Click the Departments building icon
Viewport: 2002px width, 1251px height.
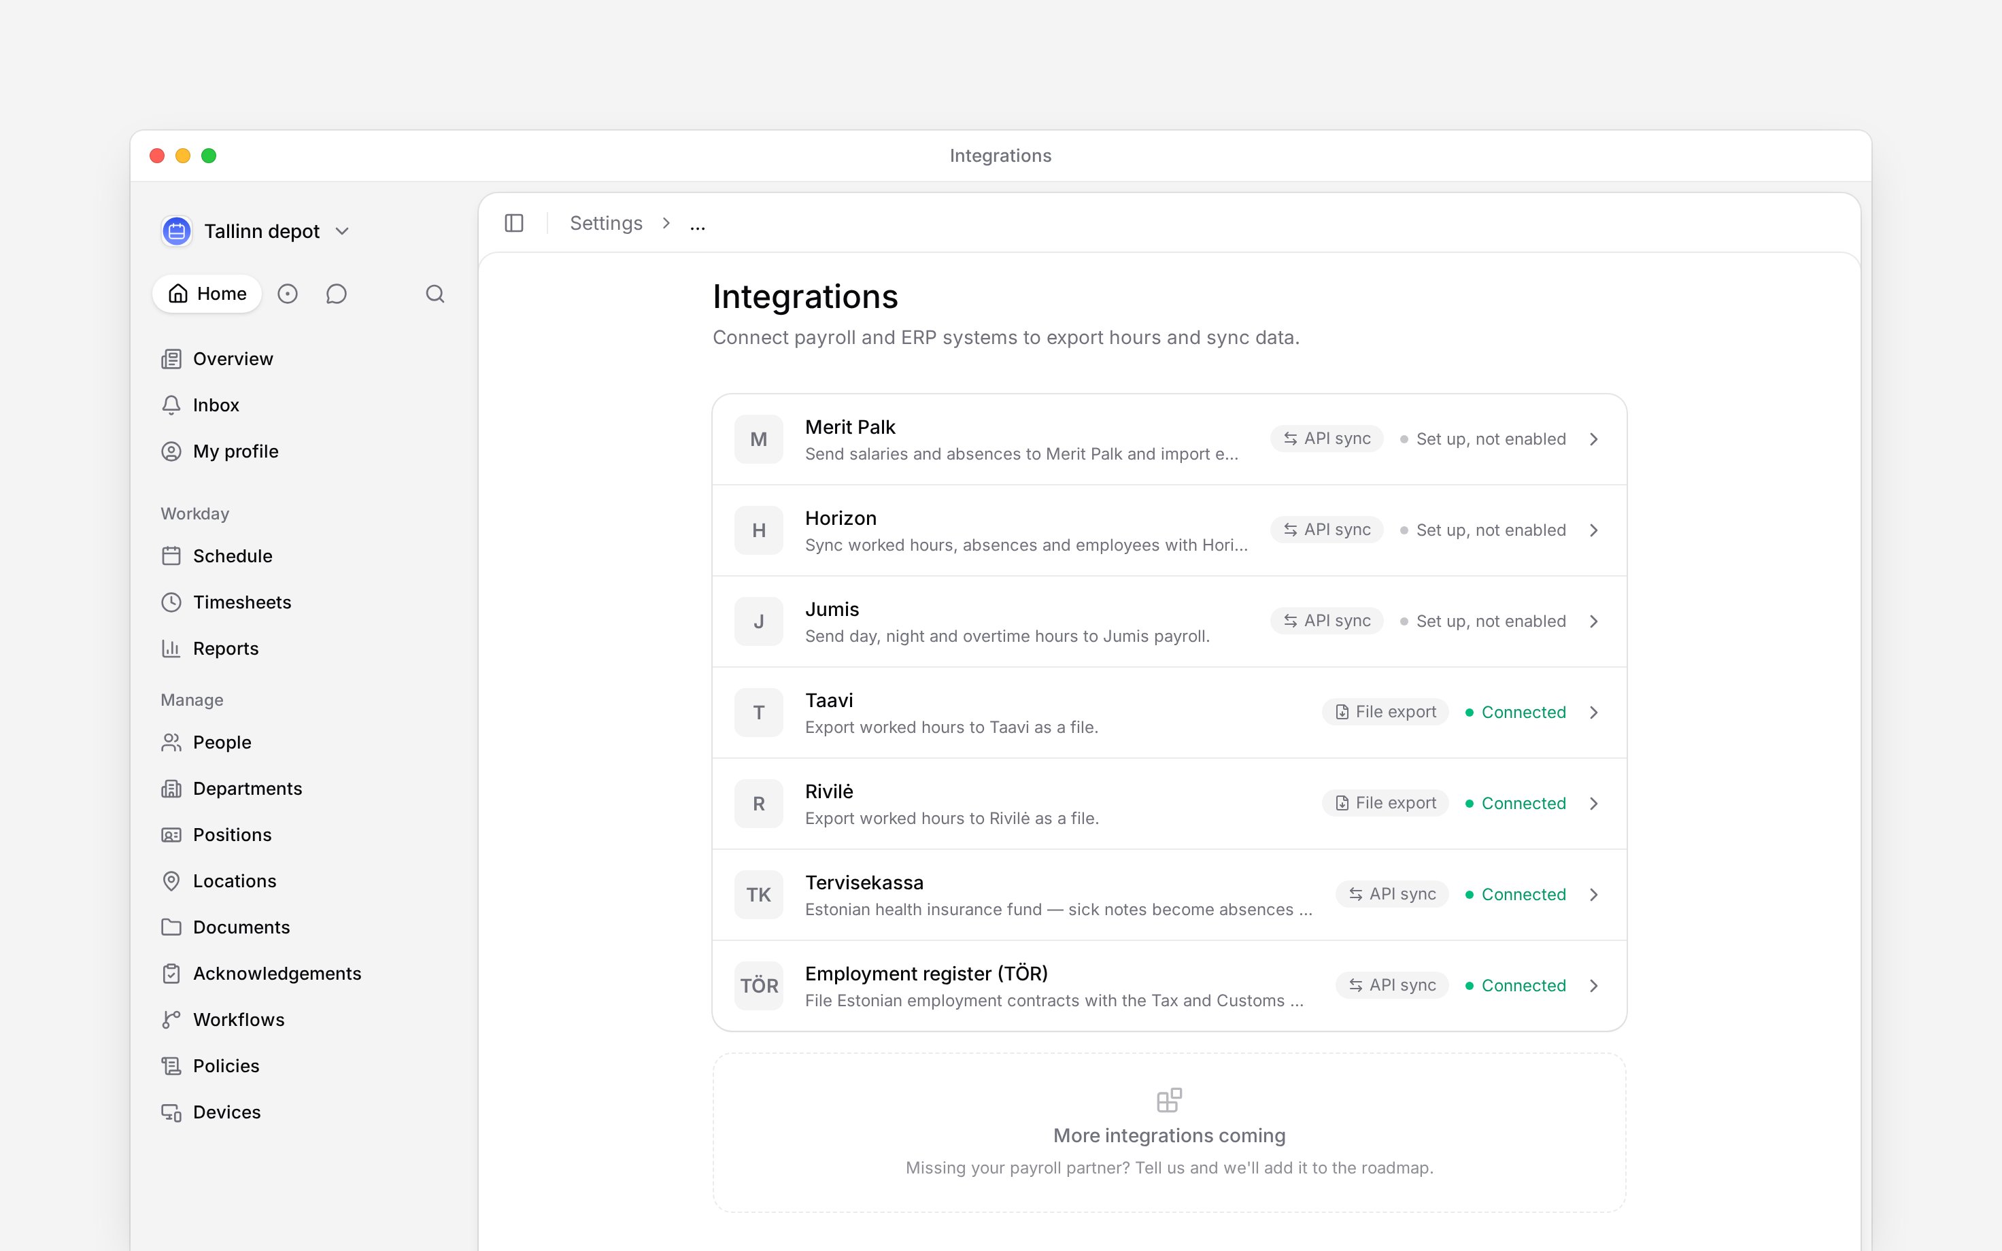[171, 789]
